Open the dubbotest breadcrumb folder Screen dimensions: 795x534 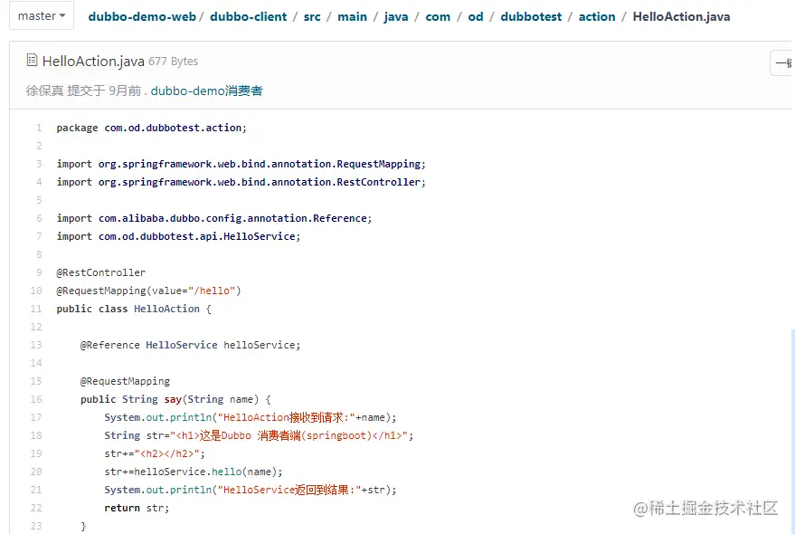click(x=531, y=17)
